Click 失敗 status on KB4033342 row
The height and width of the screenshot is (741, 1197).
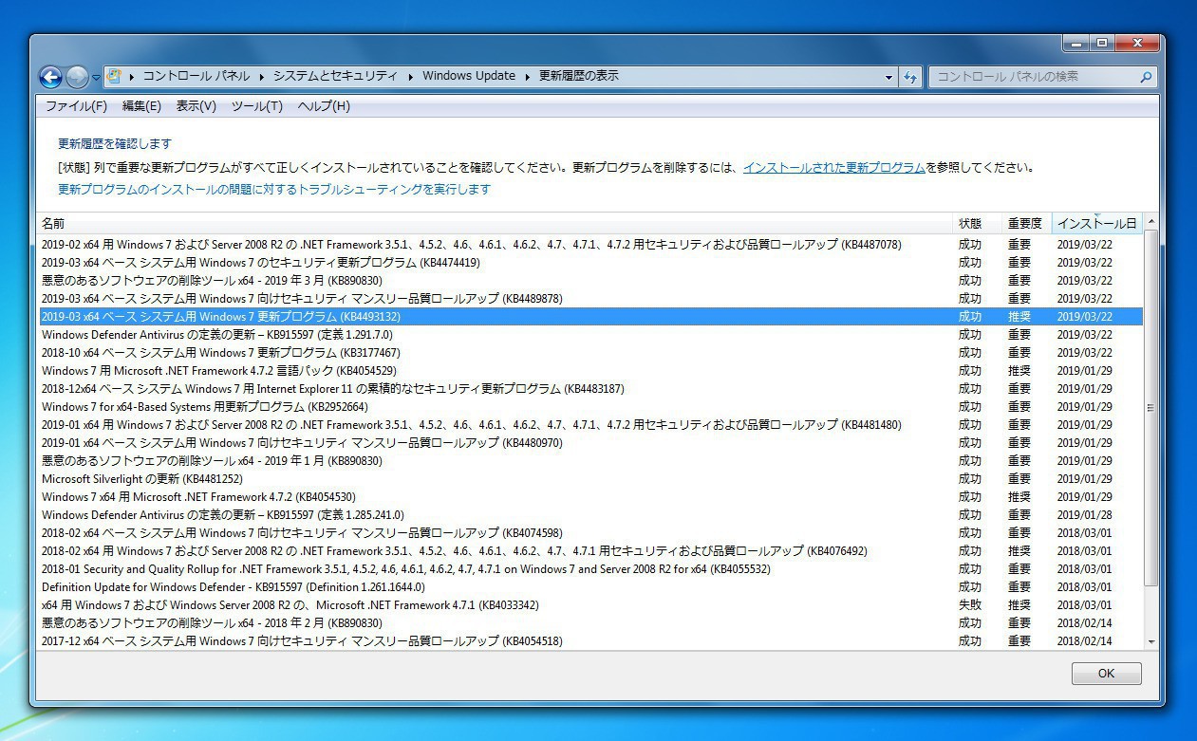(970, 605)
